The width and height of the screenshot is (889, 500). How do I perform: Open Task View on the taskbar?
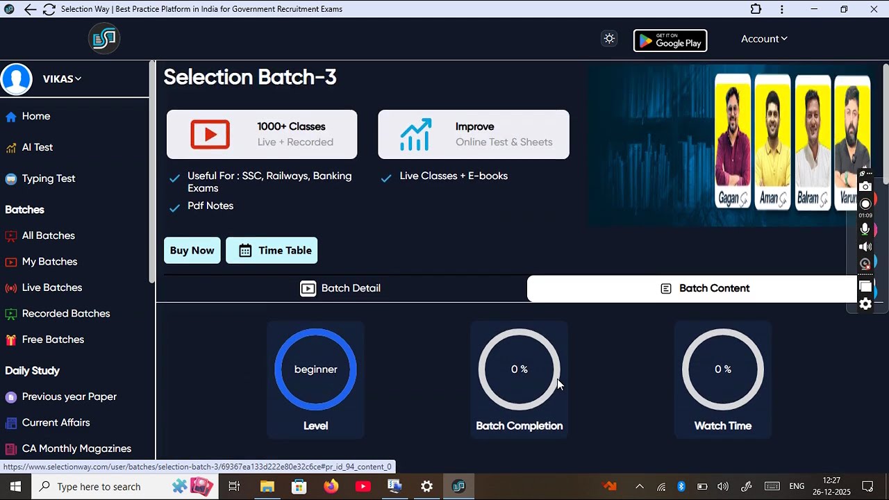click(x=234, y=486)
